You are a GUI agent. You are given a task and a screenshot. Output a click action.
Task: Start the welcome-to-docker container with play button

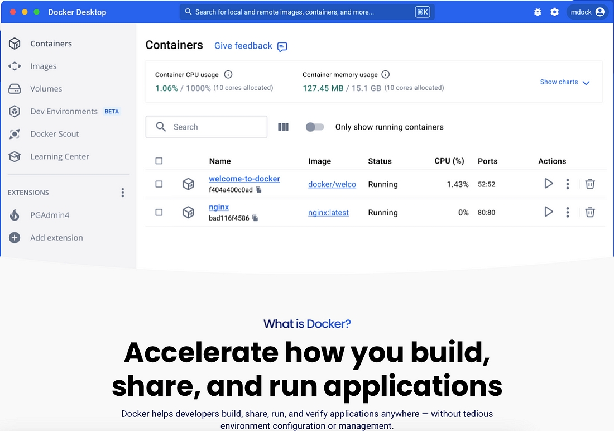point(549,183)
